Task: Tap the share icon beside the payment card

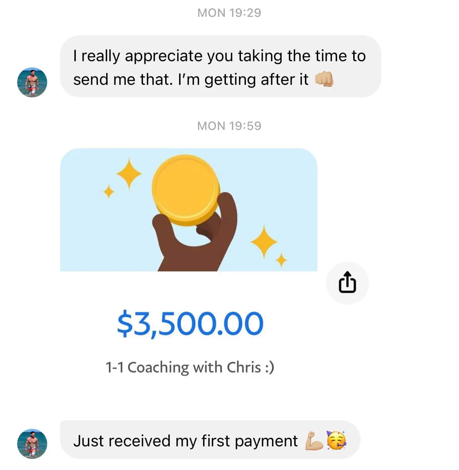Action: click(x=347, y=283)
